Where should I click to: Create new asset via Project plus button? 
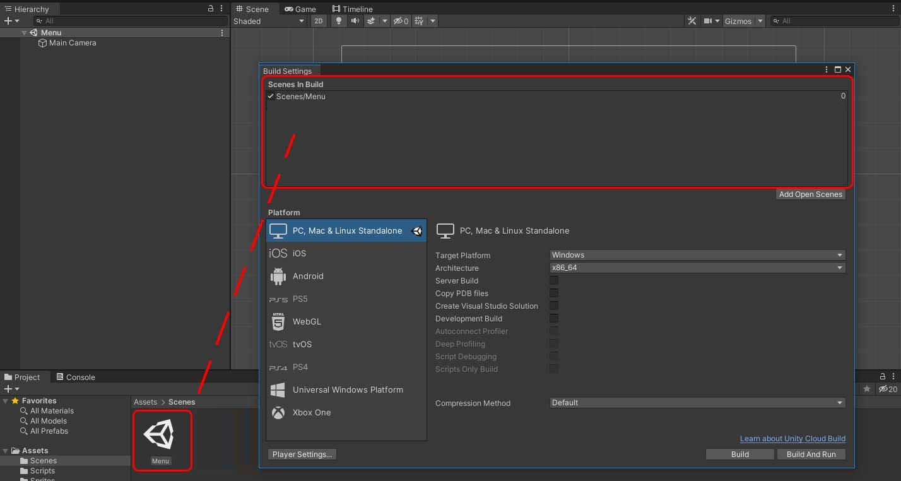click(11, 389)
